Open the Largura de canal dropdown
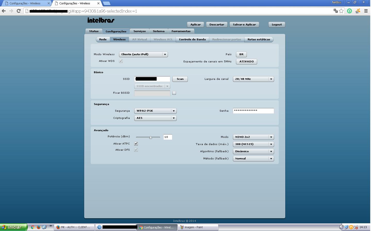 coord(253,79)
